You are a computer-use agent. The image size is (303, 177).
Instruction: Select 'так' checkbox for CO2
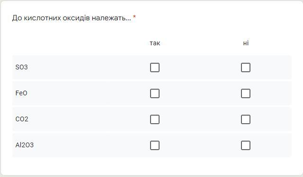click(155, 119)
